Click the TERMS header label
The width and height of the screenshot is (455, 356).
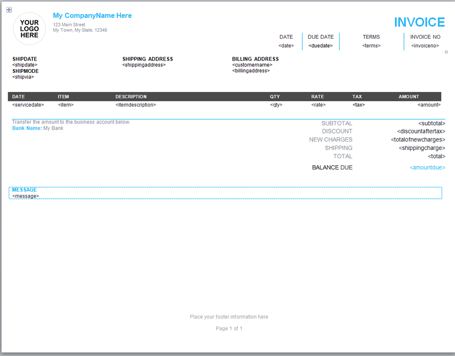(371, 37)
